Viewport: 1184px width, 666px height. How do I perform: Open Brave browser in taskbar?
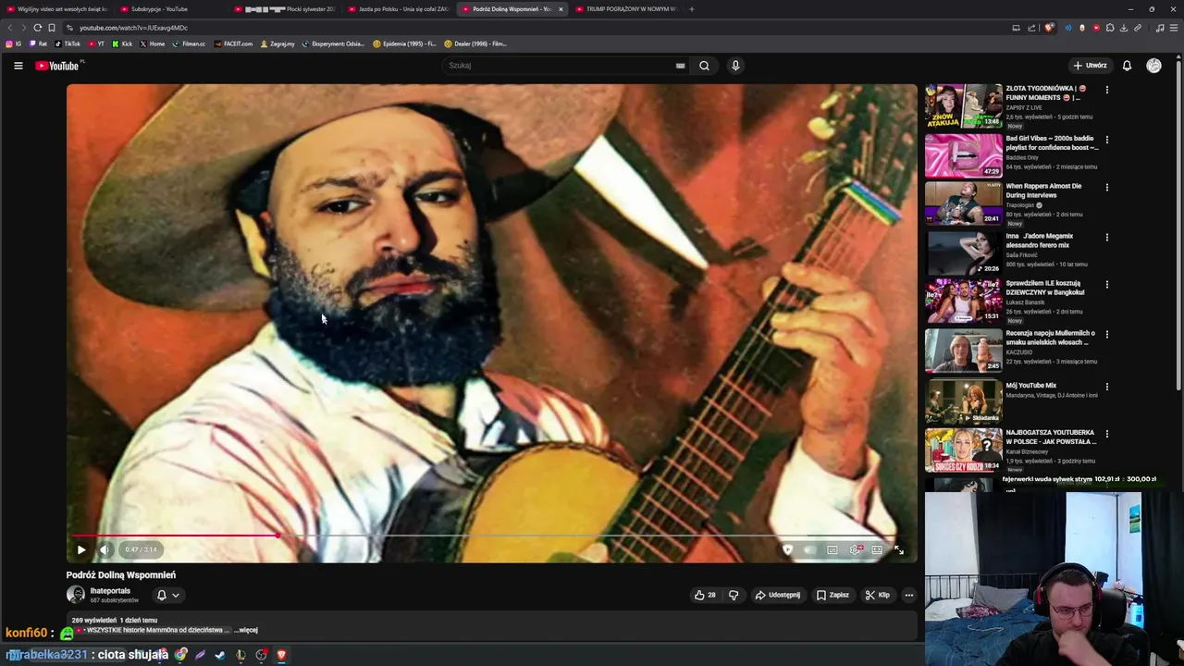282,655
